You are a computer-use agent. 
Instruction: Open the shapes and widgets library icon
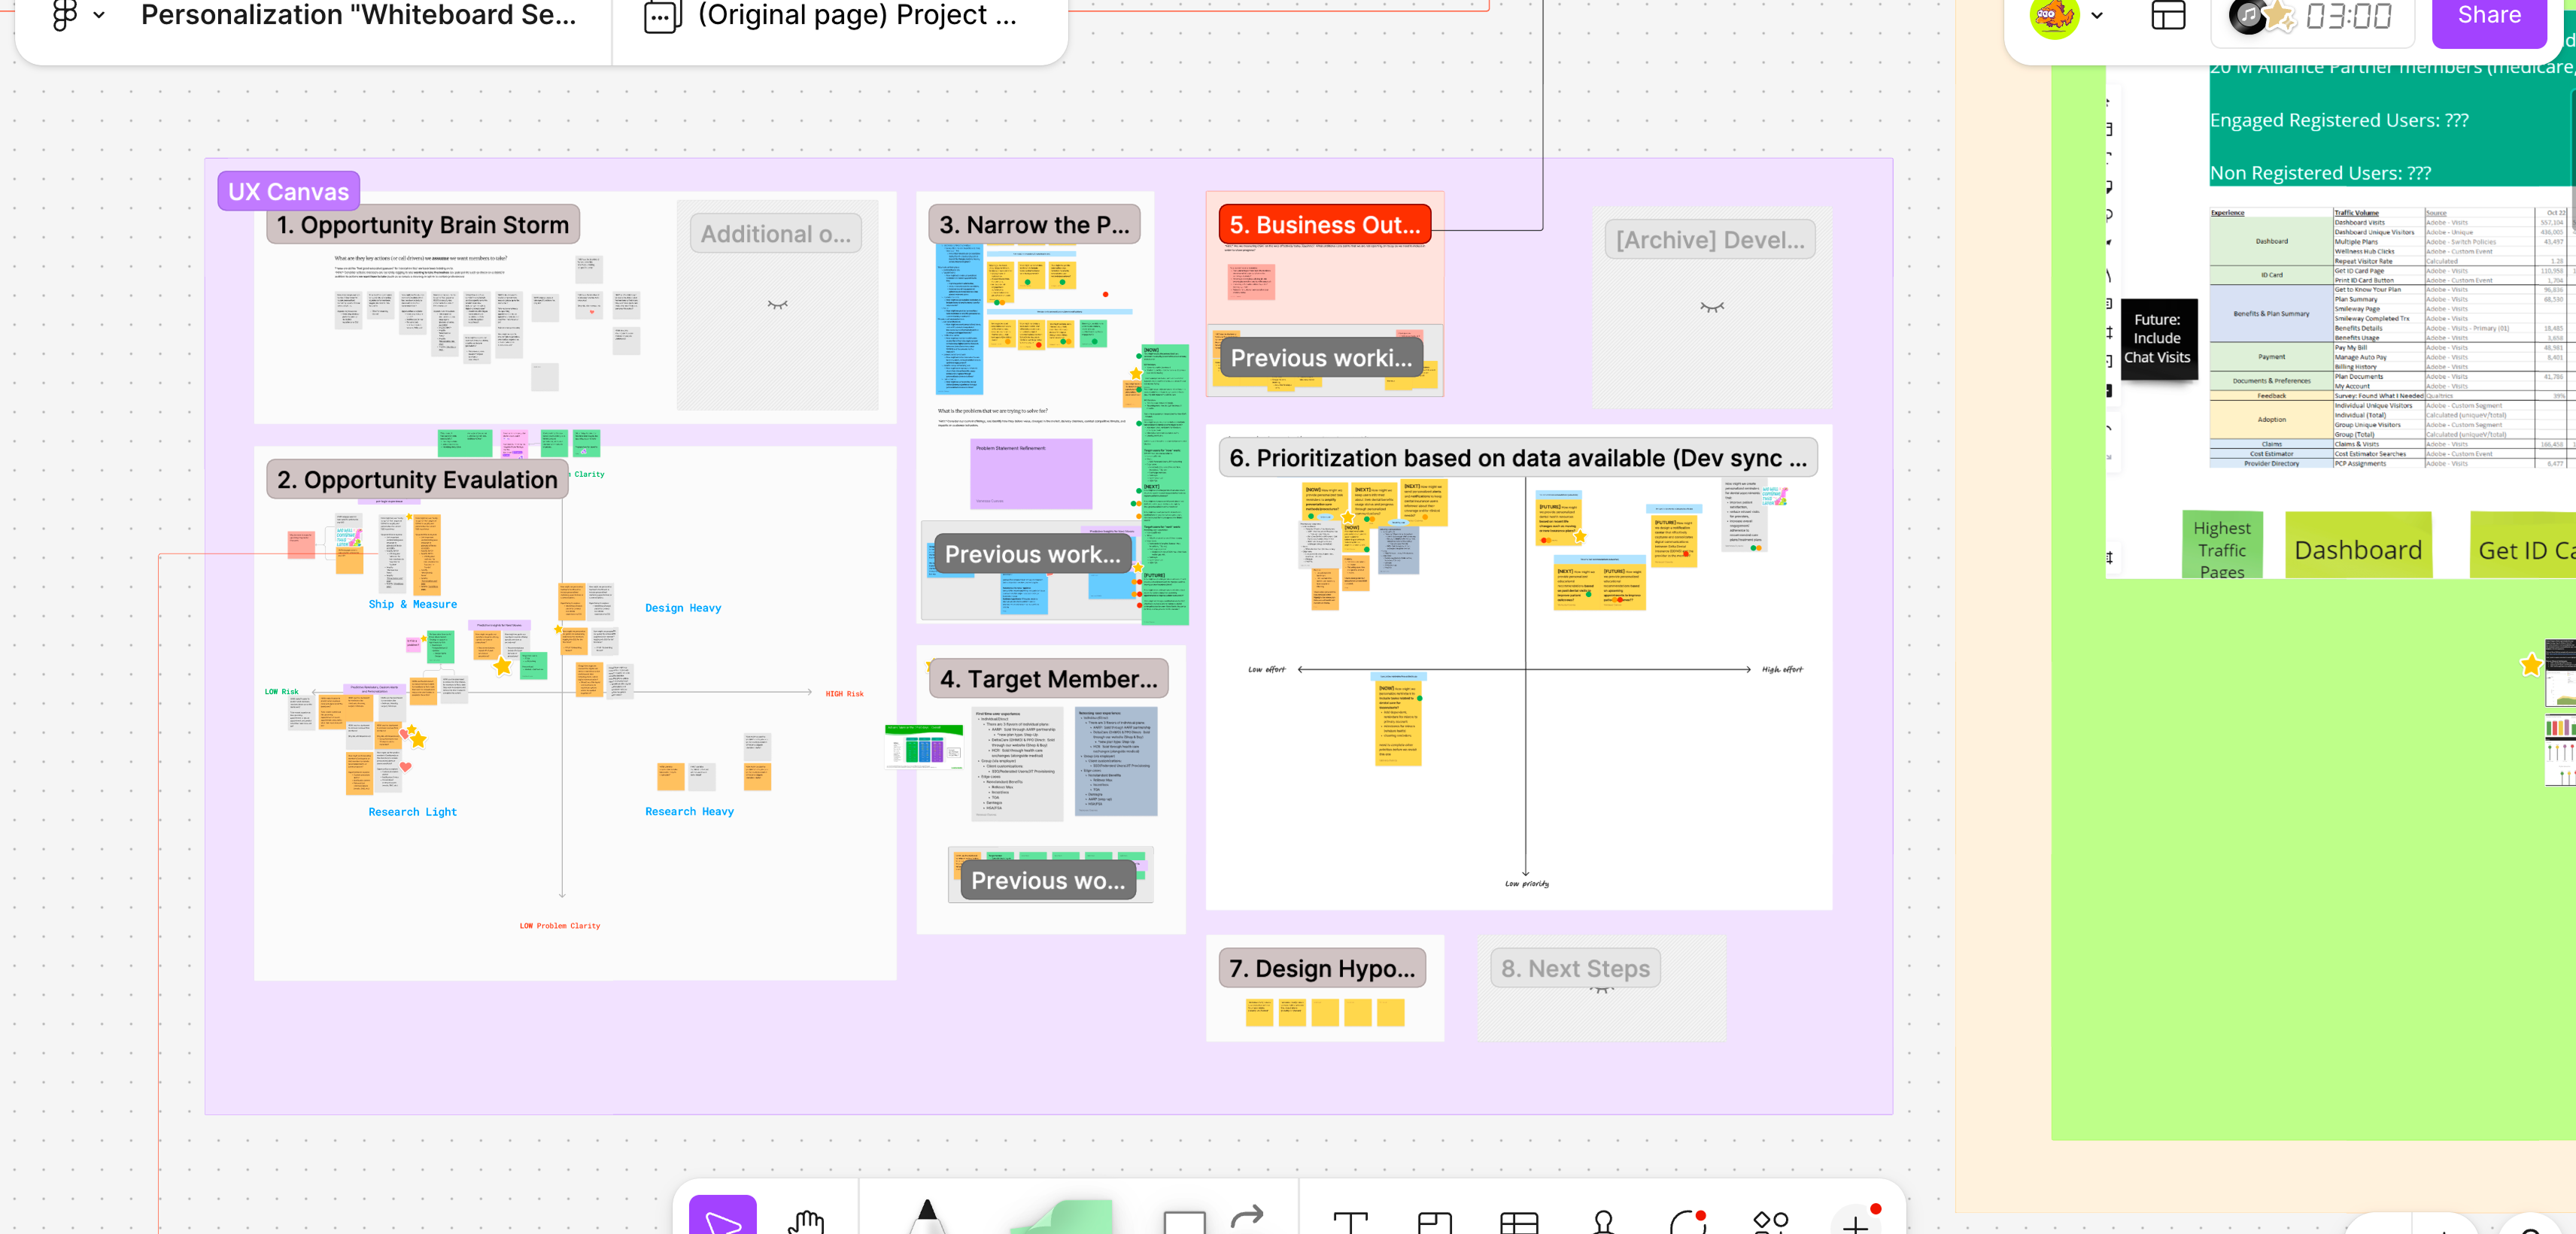click(x=1771, y=1222)
